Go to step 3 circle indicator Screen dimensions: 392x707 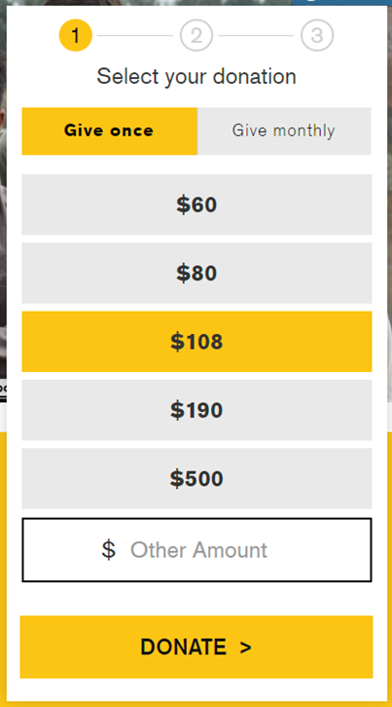[317, 35]
